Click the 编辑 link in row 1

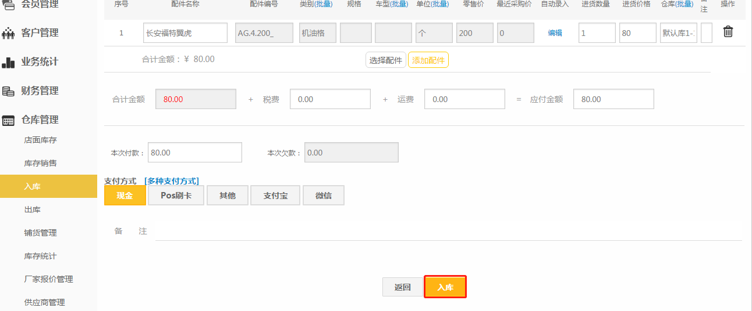pos(555,33)
